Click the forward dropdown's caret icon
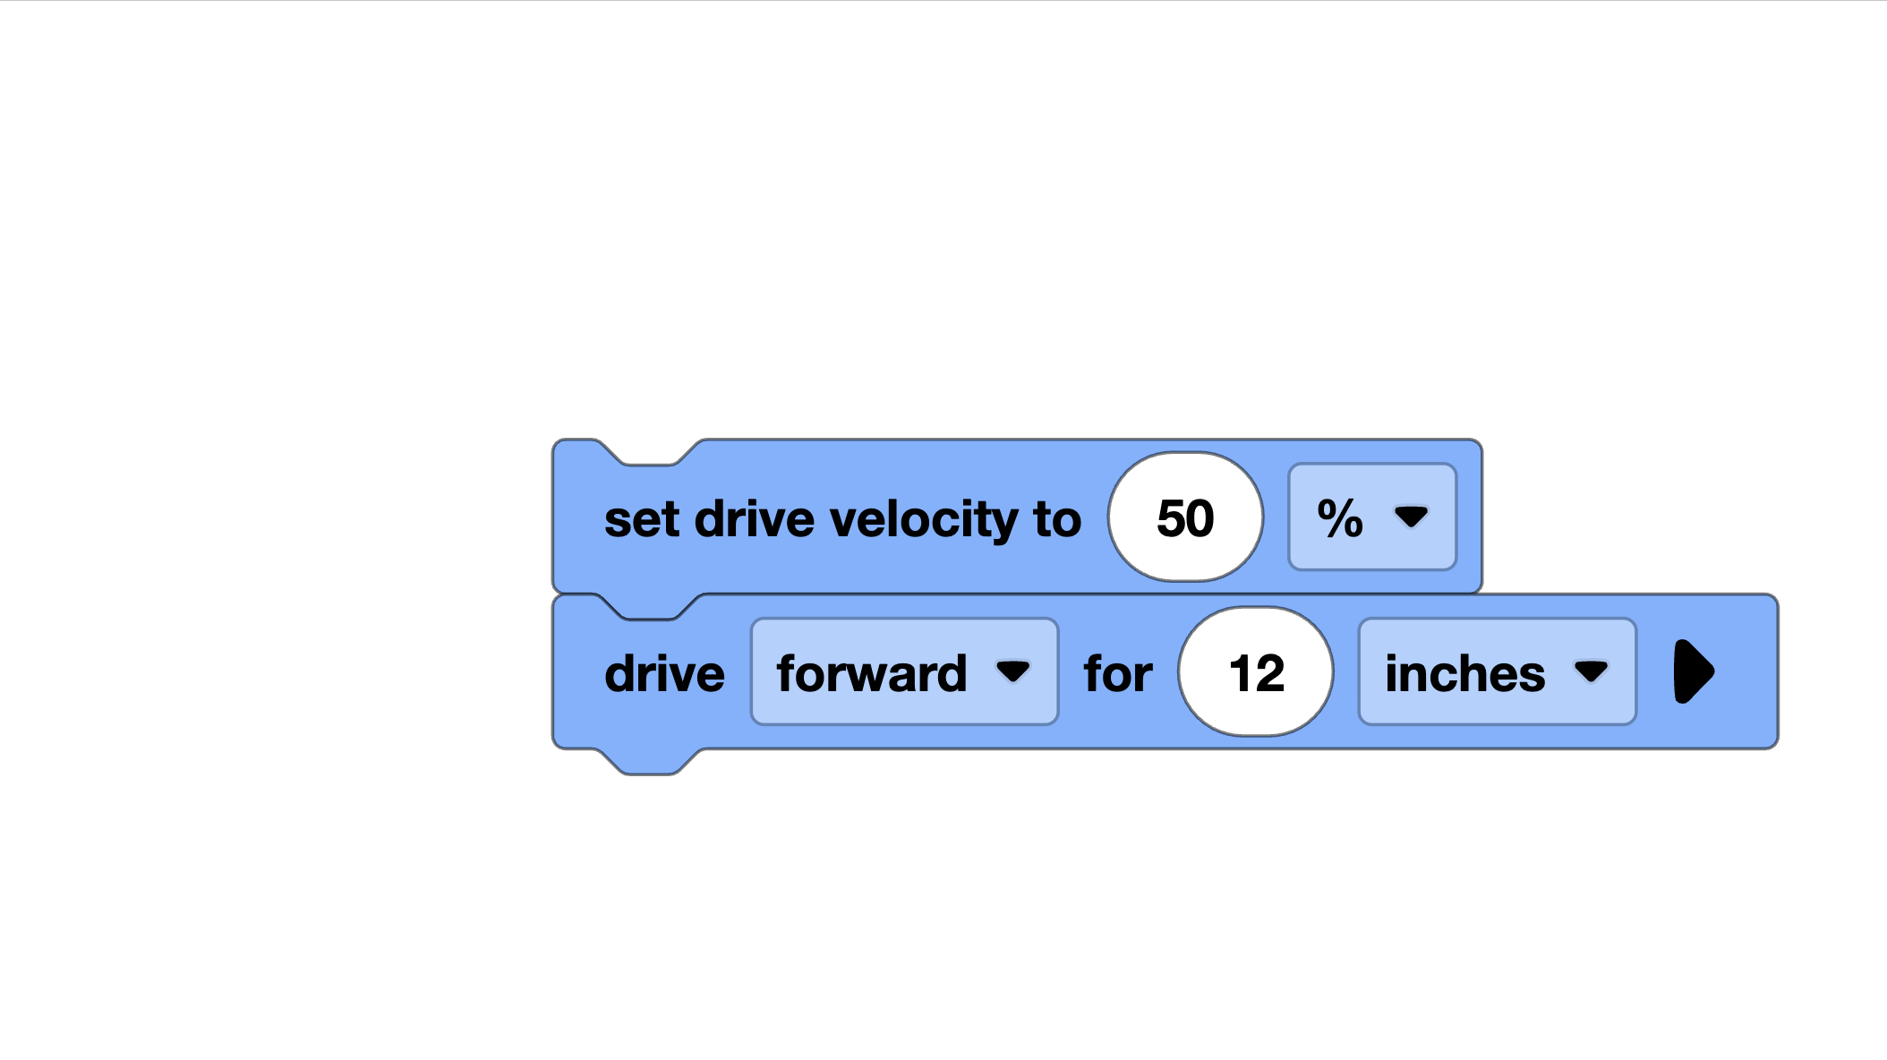 pos(1015,672)
